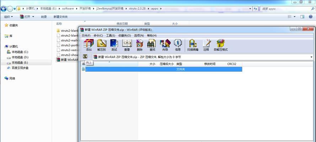This screenshot has width=316, height=142.
Task: Sort by Modified time (修改时间) column
Action: point(210,64)
